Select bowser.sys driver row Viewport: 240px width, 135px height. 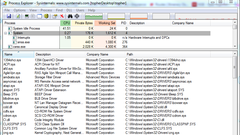[x=107, y=103]
